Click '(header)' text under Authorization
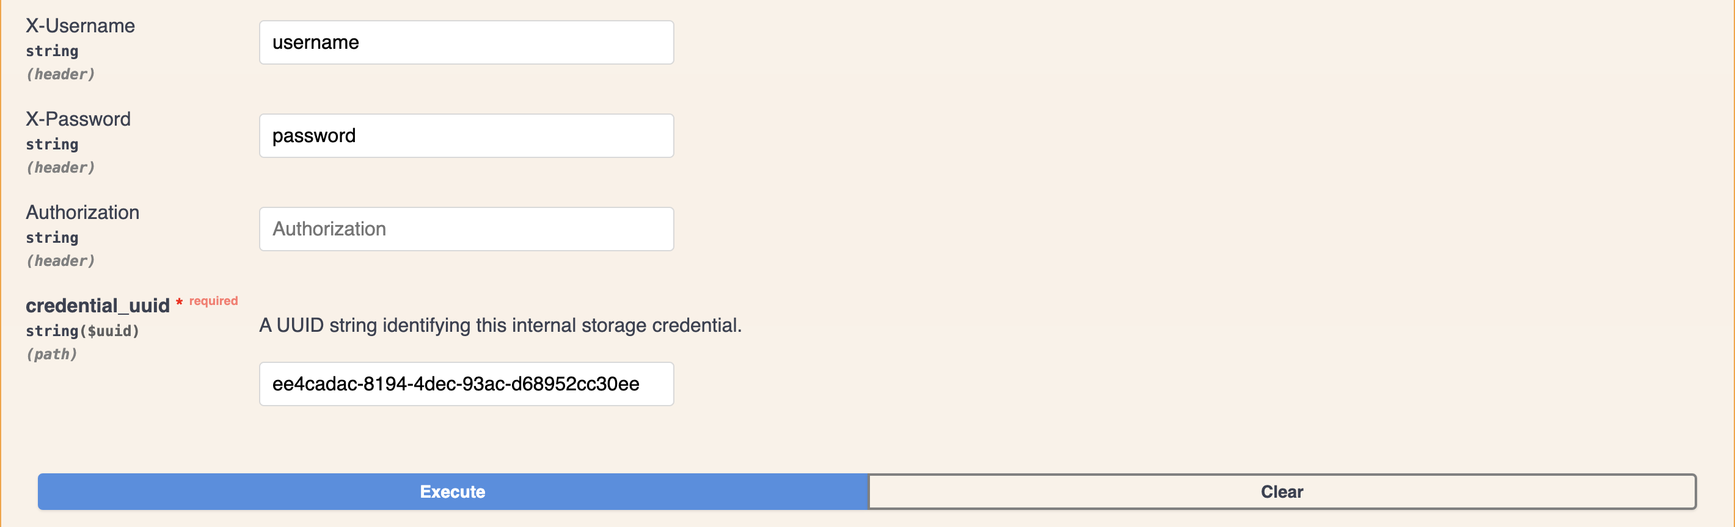1735x527 pixels. pyautogui.click(x=60, y=261)
